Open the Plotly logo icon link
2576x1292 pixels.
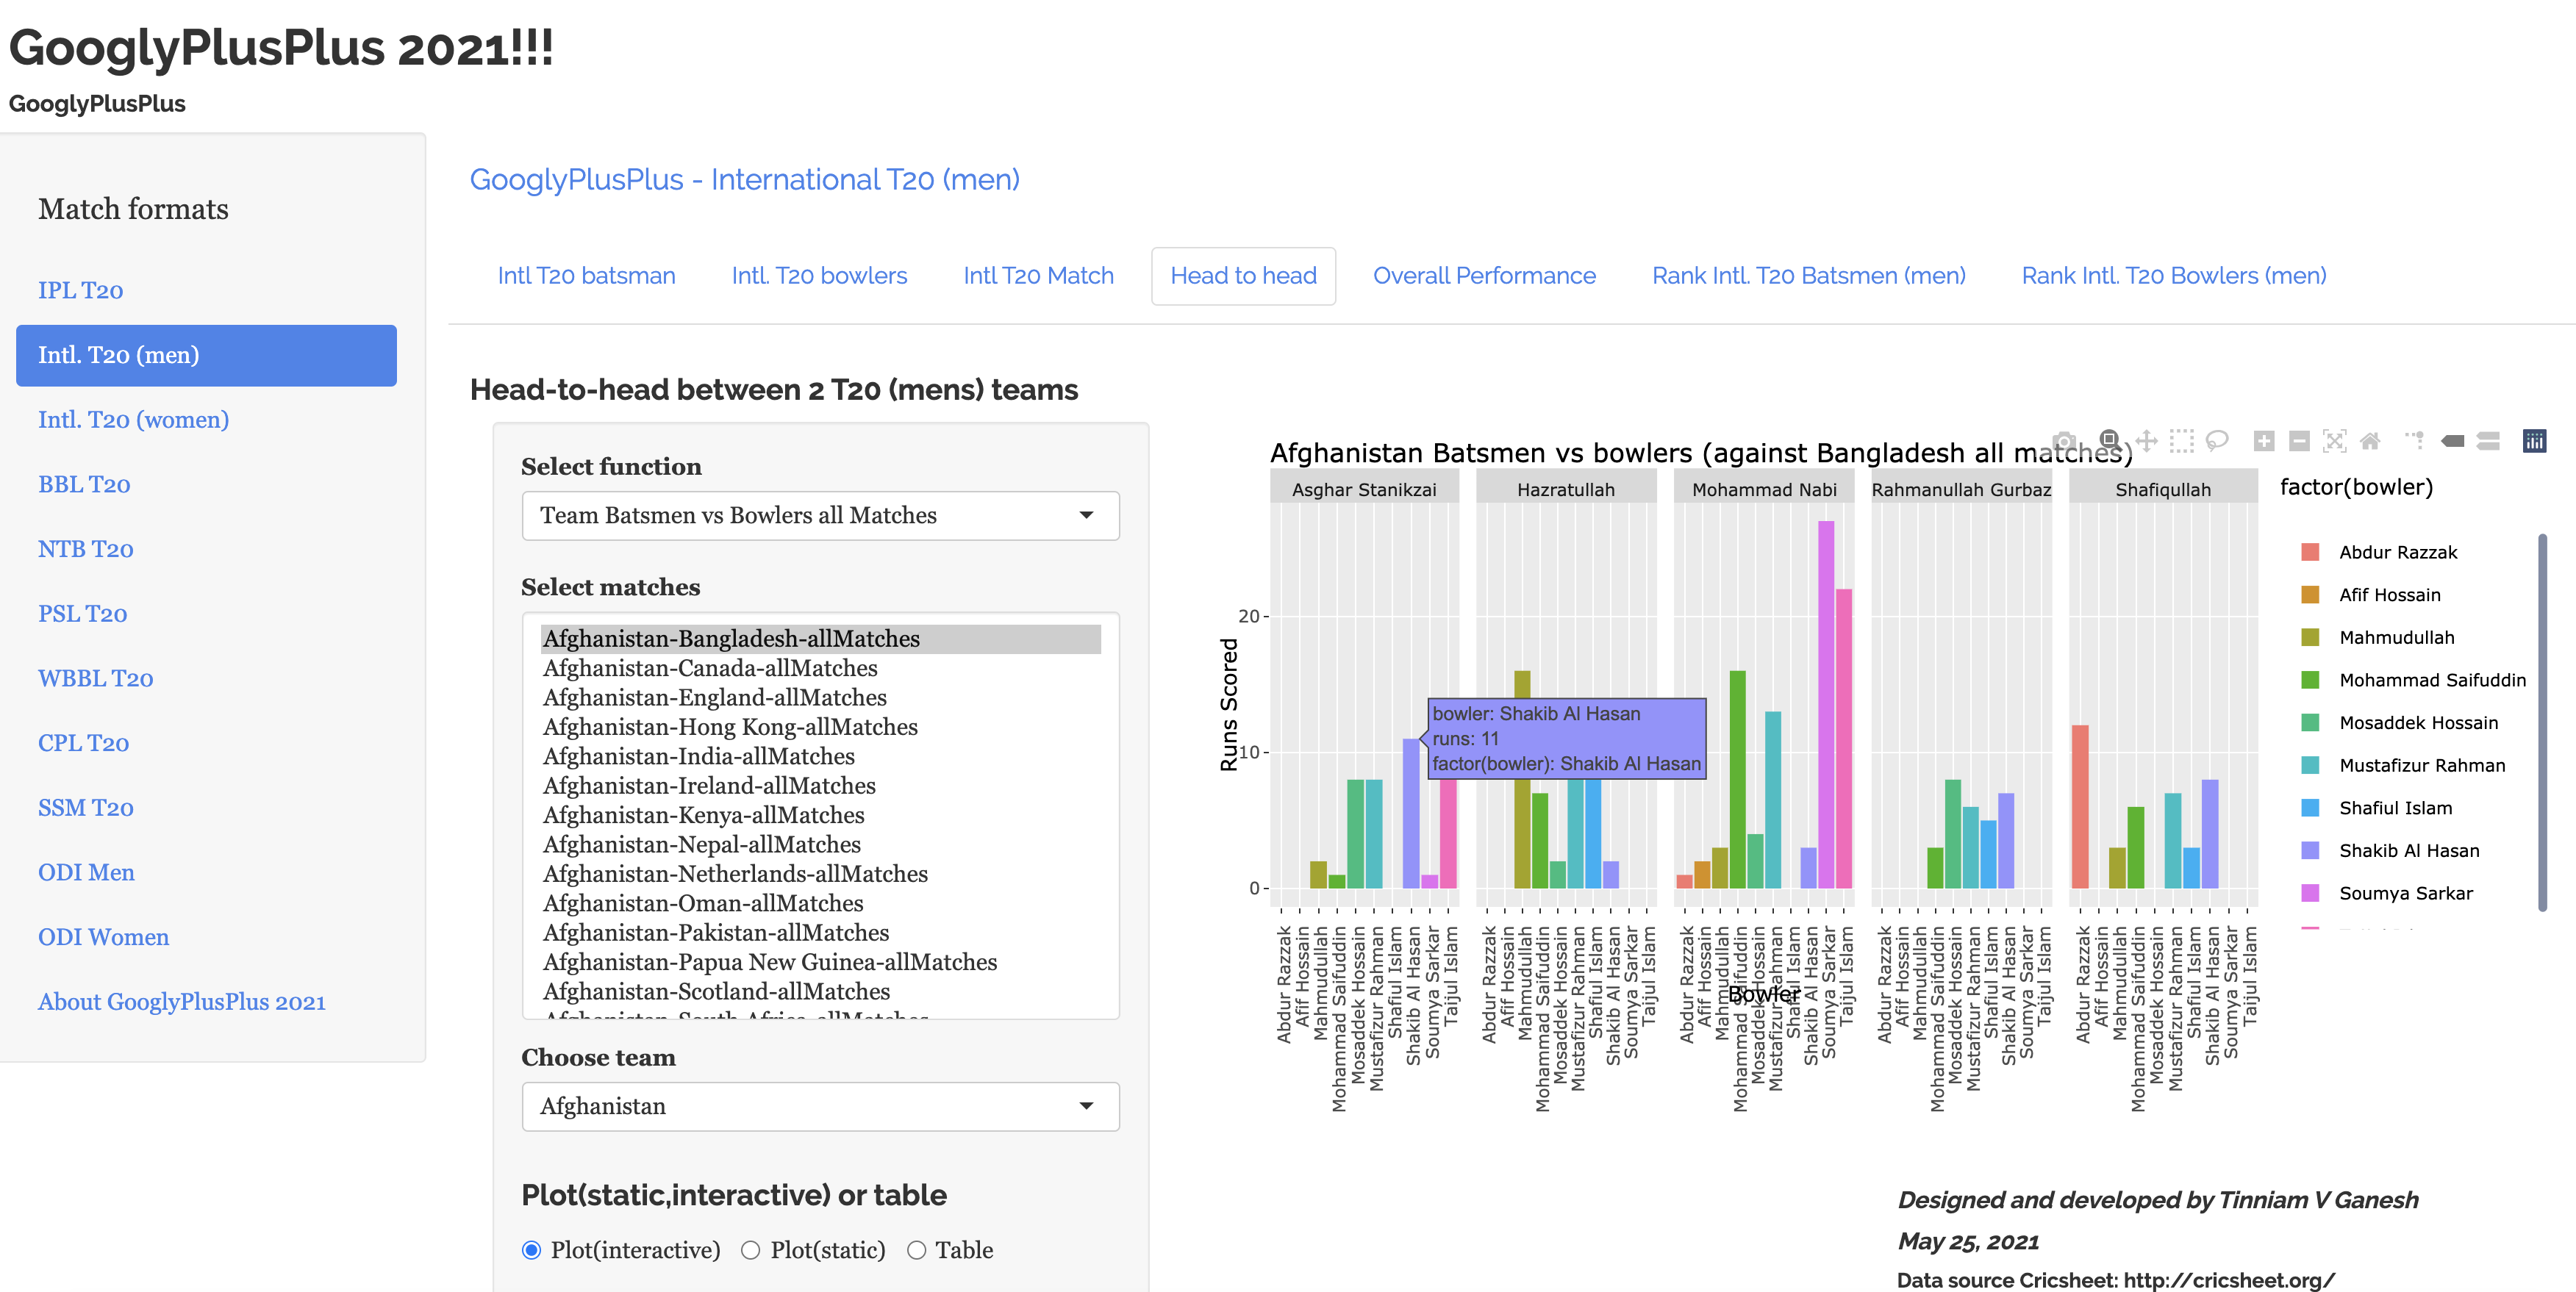click(x=2534, y=441)
